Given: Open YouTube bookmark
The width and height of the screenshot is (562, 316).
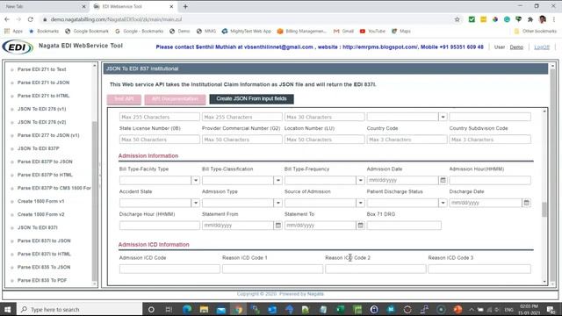Looking at the screenshot, I should [x=372, y=32].
